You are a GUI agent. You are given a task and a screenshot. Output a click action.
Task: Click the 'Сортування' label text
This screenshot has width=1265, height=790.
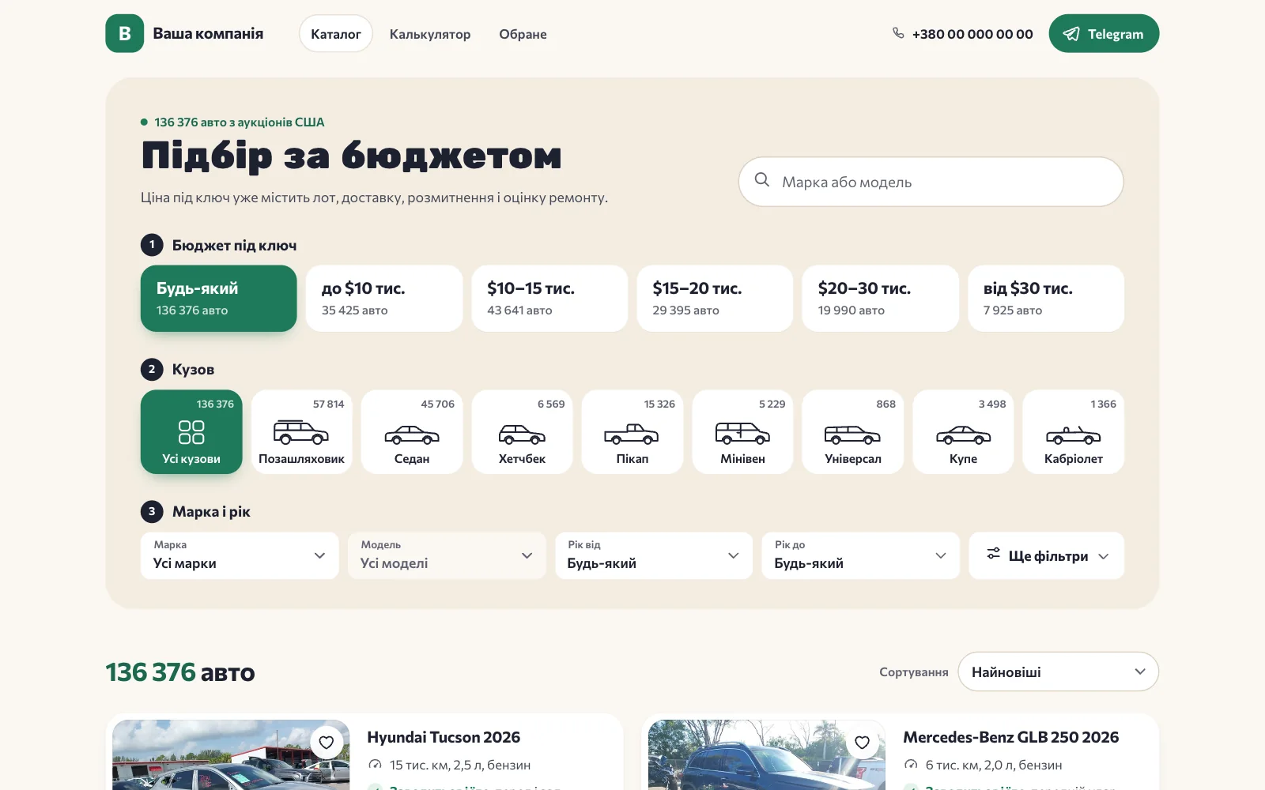(x=914, y=671)
